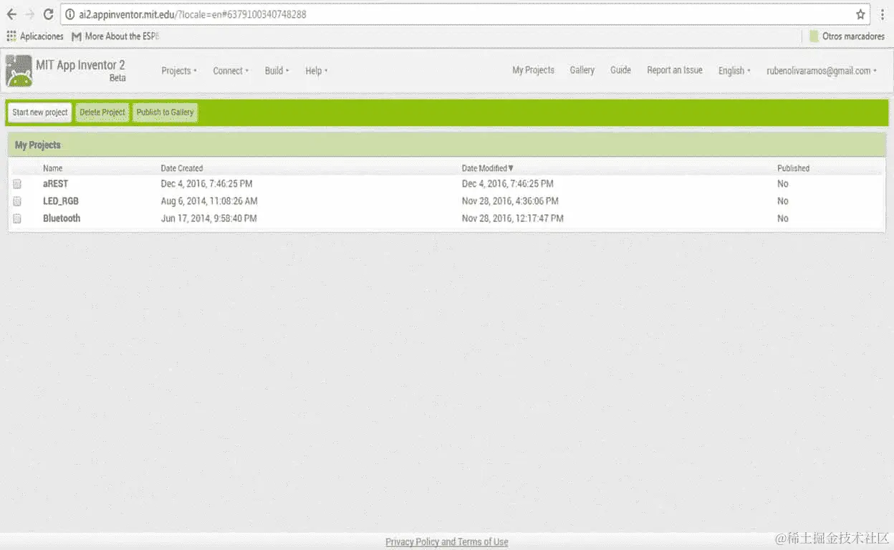This screenshot has width=894, height=550.
Task: Open the Bluetooth project
Action: point(62,218)
